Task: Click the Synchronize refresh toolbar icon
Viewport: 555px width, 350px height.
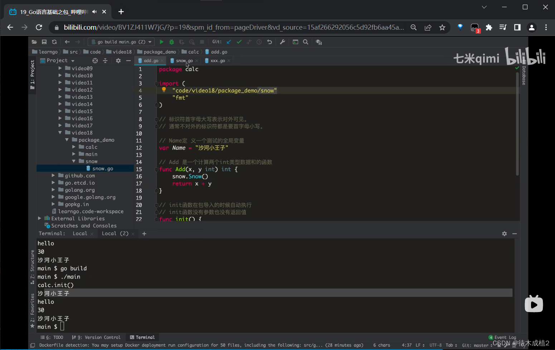Action: point(54,42)
